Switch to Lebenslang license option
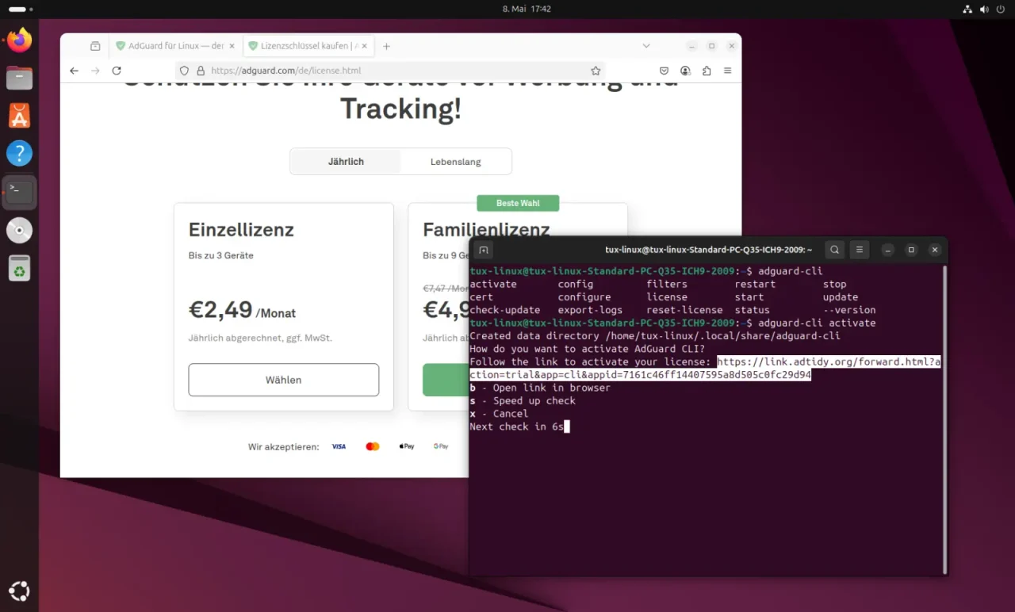Screen dimensions: 1015x612 (x=455, y=162)
